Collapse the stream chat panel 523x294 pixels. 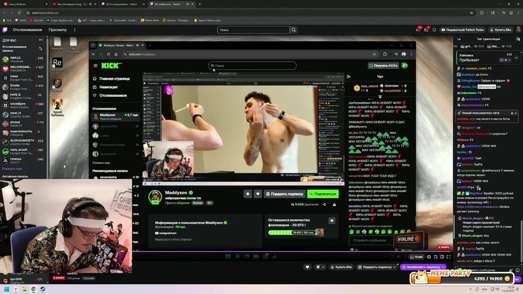click(459, 39)
